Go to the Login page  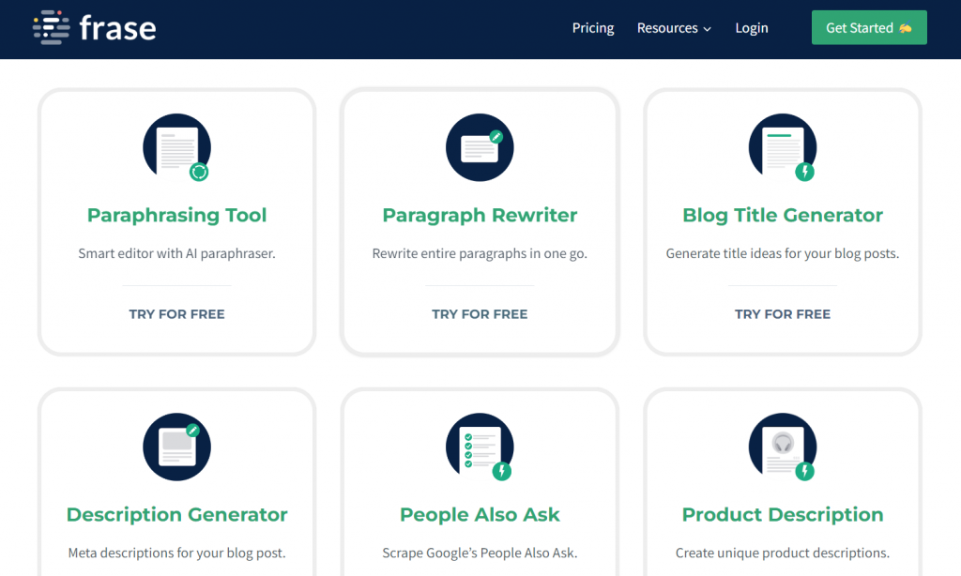752,28
